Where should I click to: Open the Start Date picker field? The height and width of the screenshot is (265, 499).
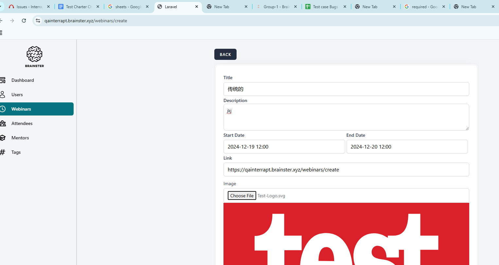(x=284, y=147)
